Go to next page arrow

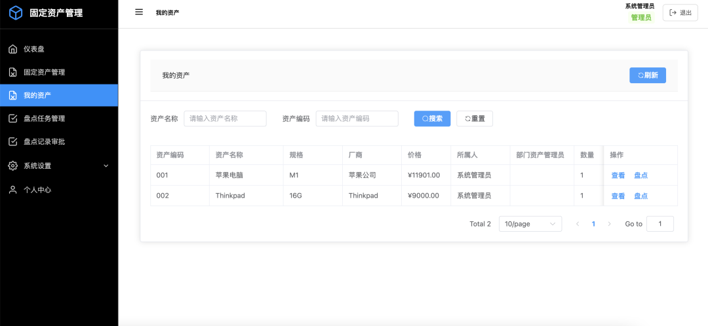point(609,224)
